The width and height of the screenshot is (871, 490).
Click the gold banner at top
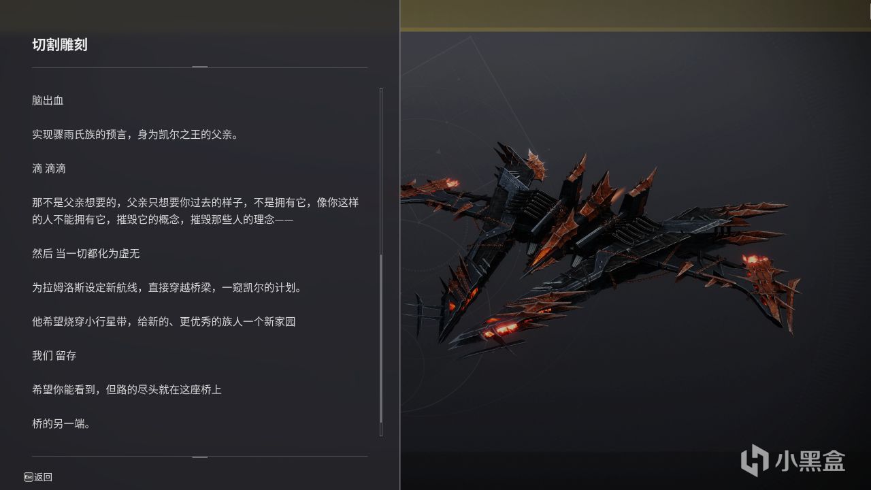coord(635,15)
